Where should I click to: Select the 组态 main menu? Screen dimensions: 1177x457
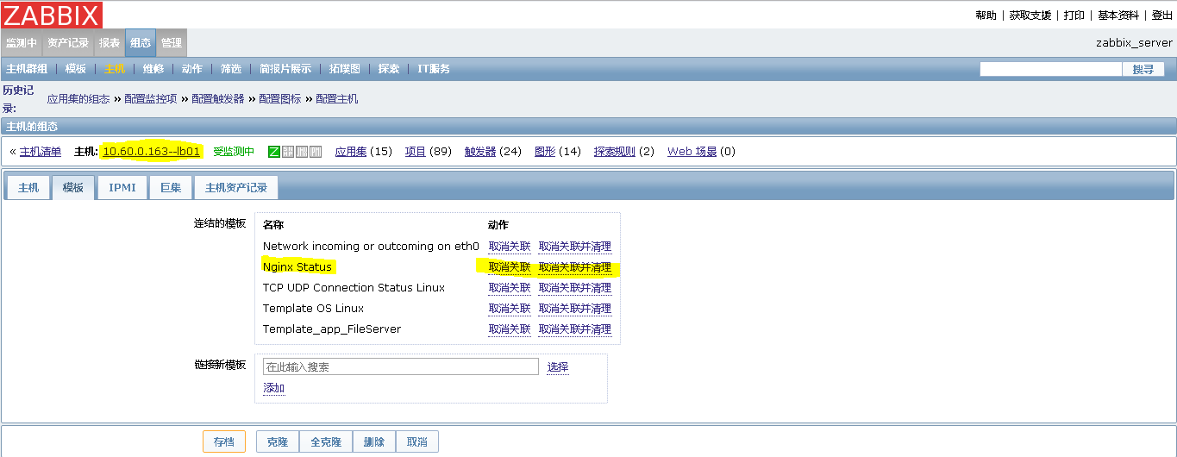coord(141,43)
